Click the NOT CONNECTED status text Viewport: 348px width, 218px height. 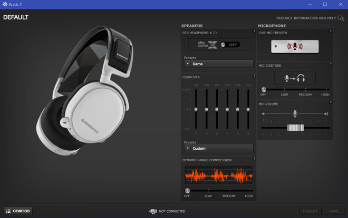[x=172, y=211]
